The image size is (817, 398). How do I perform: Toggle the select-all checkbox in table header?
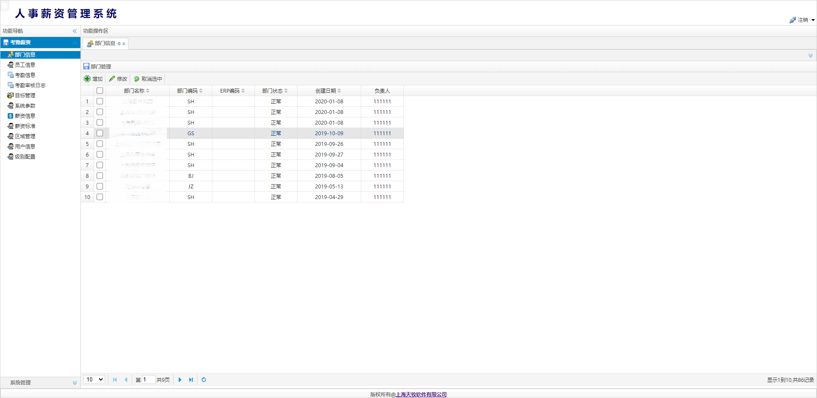tap(100, 91)
